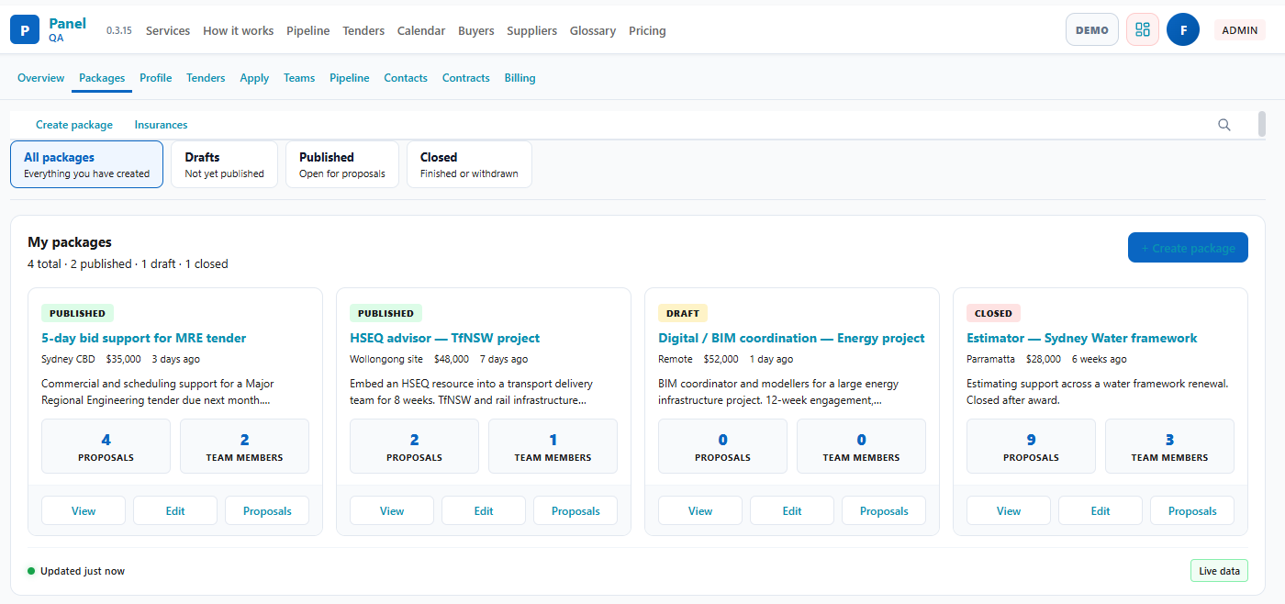Open Tenders in top navigation
The width and height of the screenshot is (1285, 604).
click(x=363, y=30)
